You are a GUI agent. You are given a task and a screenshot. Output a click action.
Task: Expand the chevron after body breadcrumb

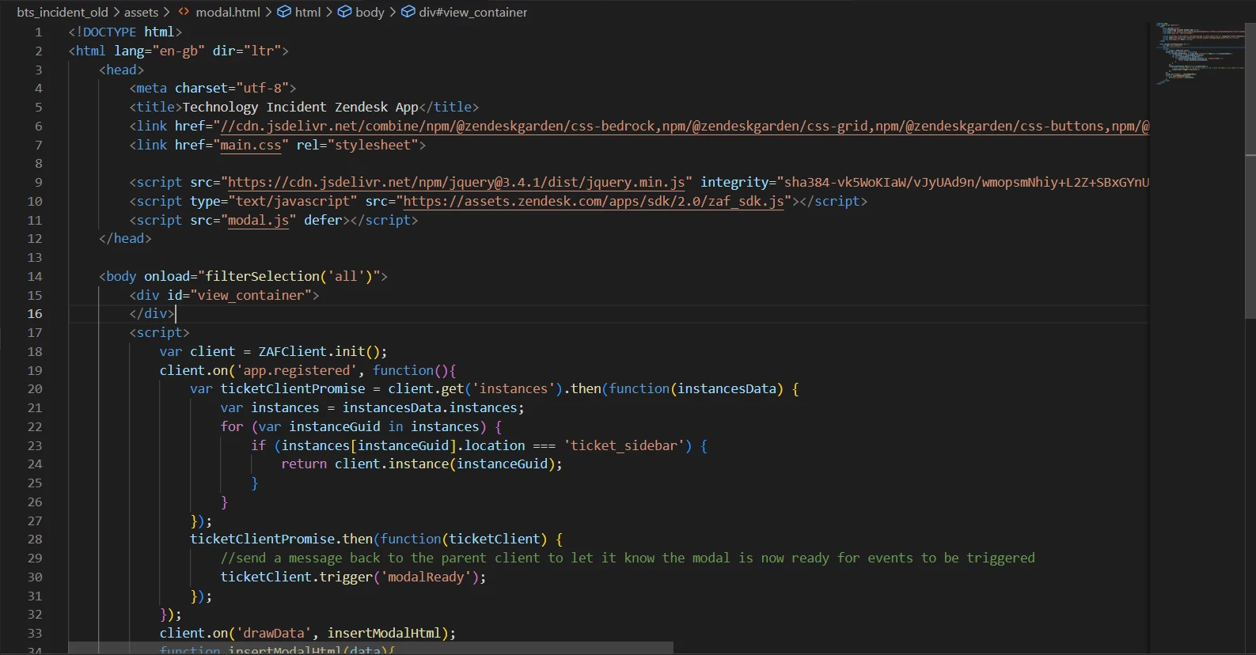(393, 12)
